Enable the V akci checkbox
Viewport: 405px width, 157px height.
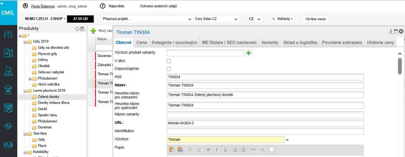(x=169, y=61)
